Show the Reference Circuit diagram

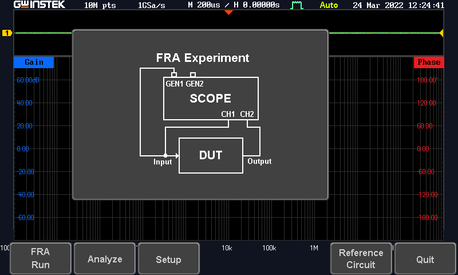(x=361, y=259)
